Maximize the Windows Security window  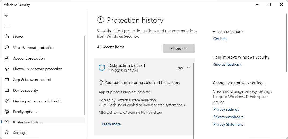[269, 5]
